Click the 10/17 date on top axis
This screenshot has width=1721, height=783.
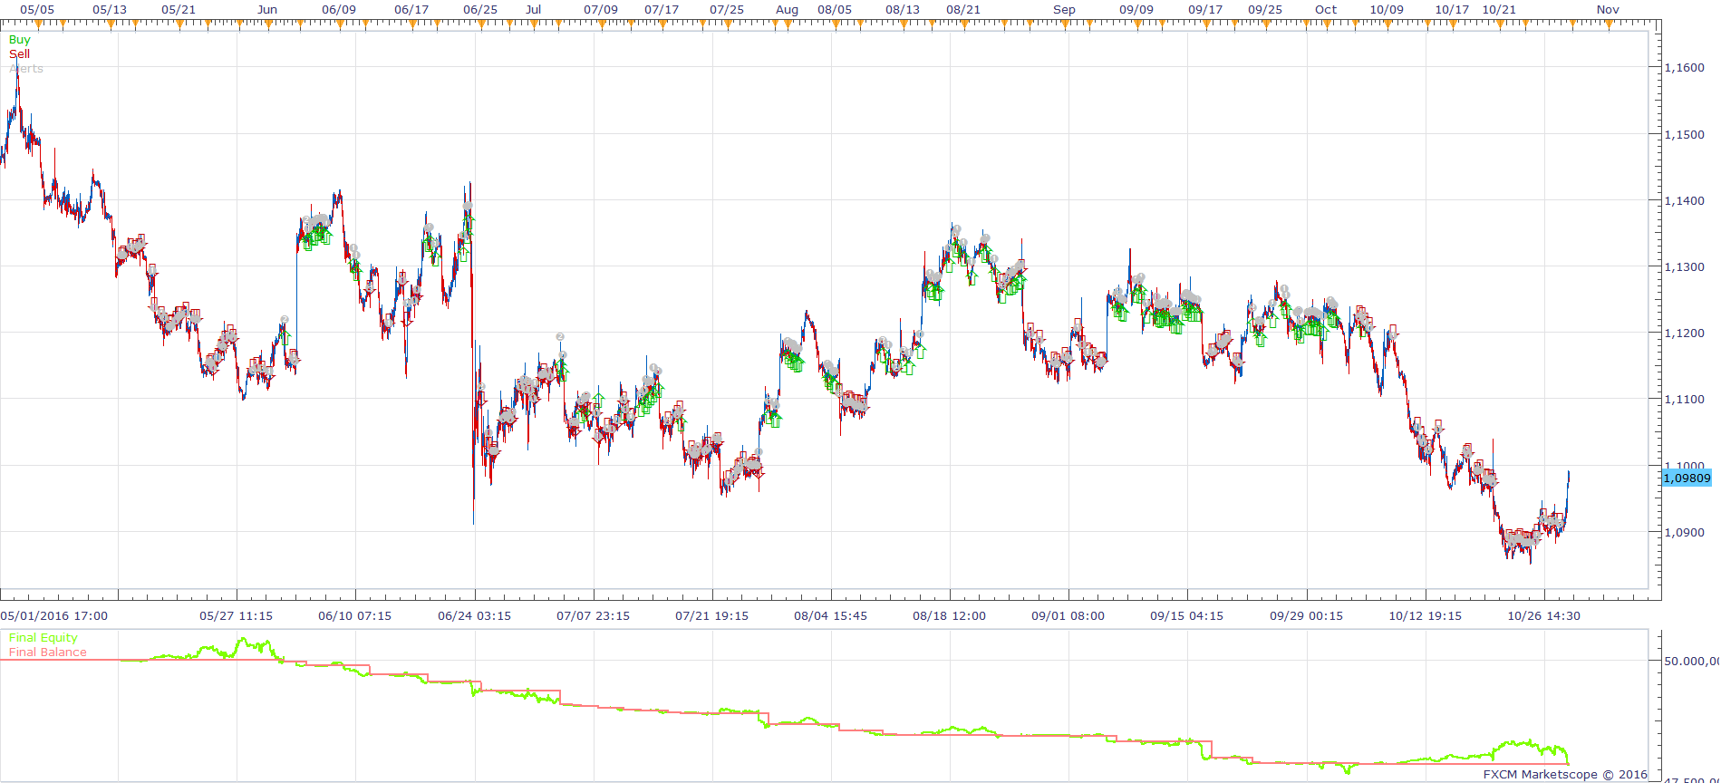click(x=1452, y=10)
